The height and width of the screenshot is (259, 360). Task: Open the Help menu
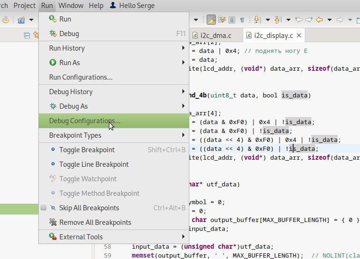(96, 6)
